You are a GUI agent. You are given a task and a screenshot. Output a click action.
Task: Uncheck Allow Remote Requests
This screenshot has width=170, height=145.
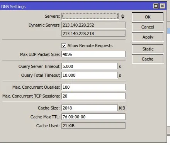click(64, 46)
